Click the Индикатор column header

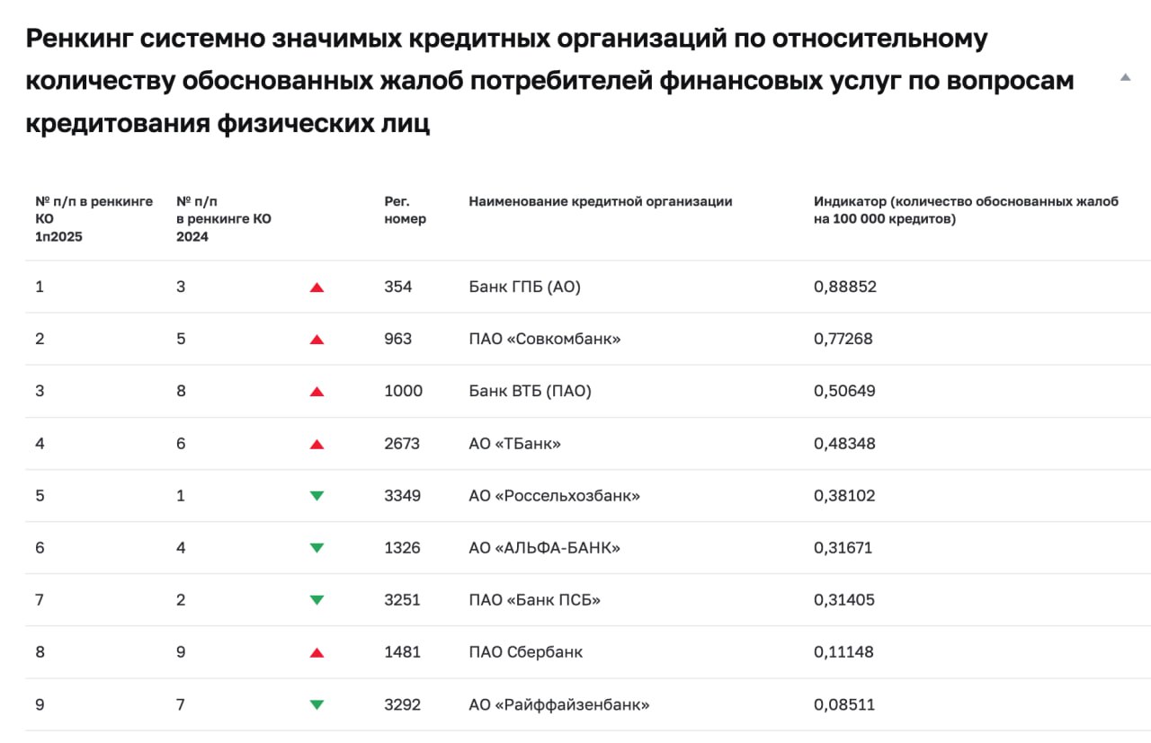coord(966,210)
